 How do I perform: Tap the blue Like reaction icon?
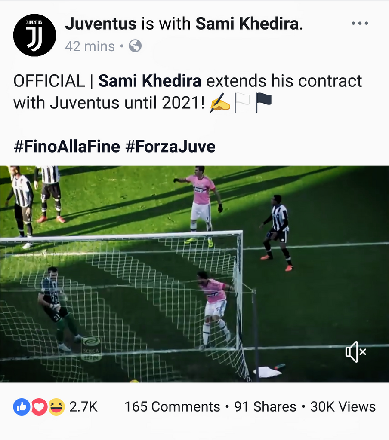(22, 406)
